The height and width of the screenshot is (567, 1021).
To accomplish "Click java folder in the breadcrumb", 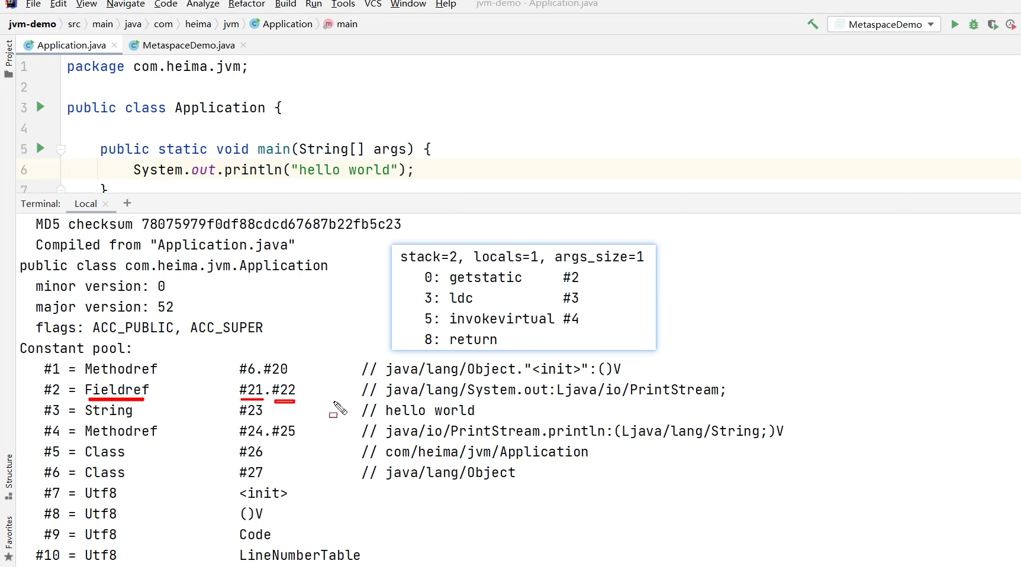I will (133, 24).
